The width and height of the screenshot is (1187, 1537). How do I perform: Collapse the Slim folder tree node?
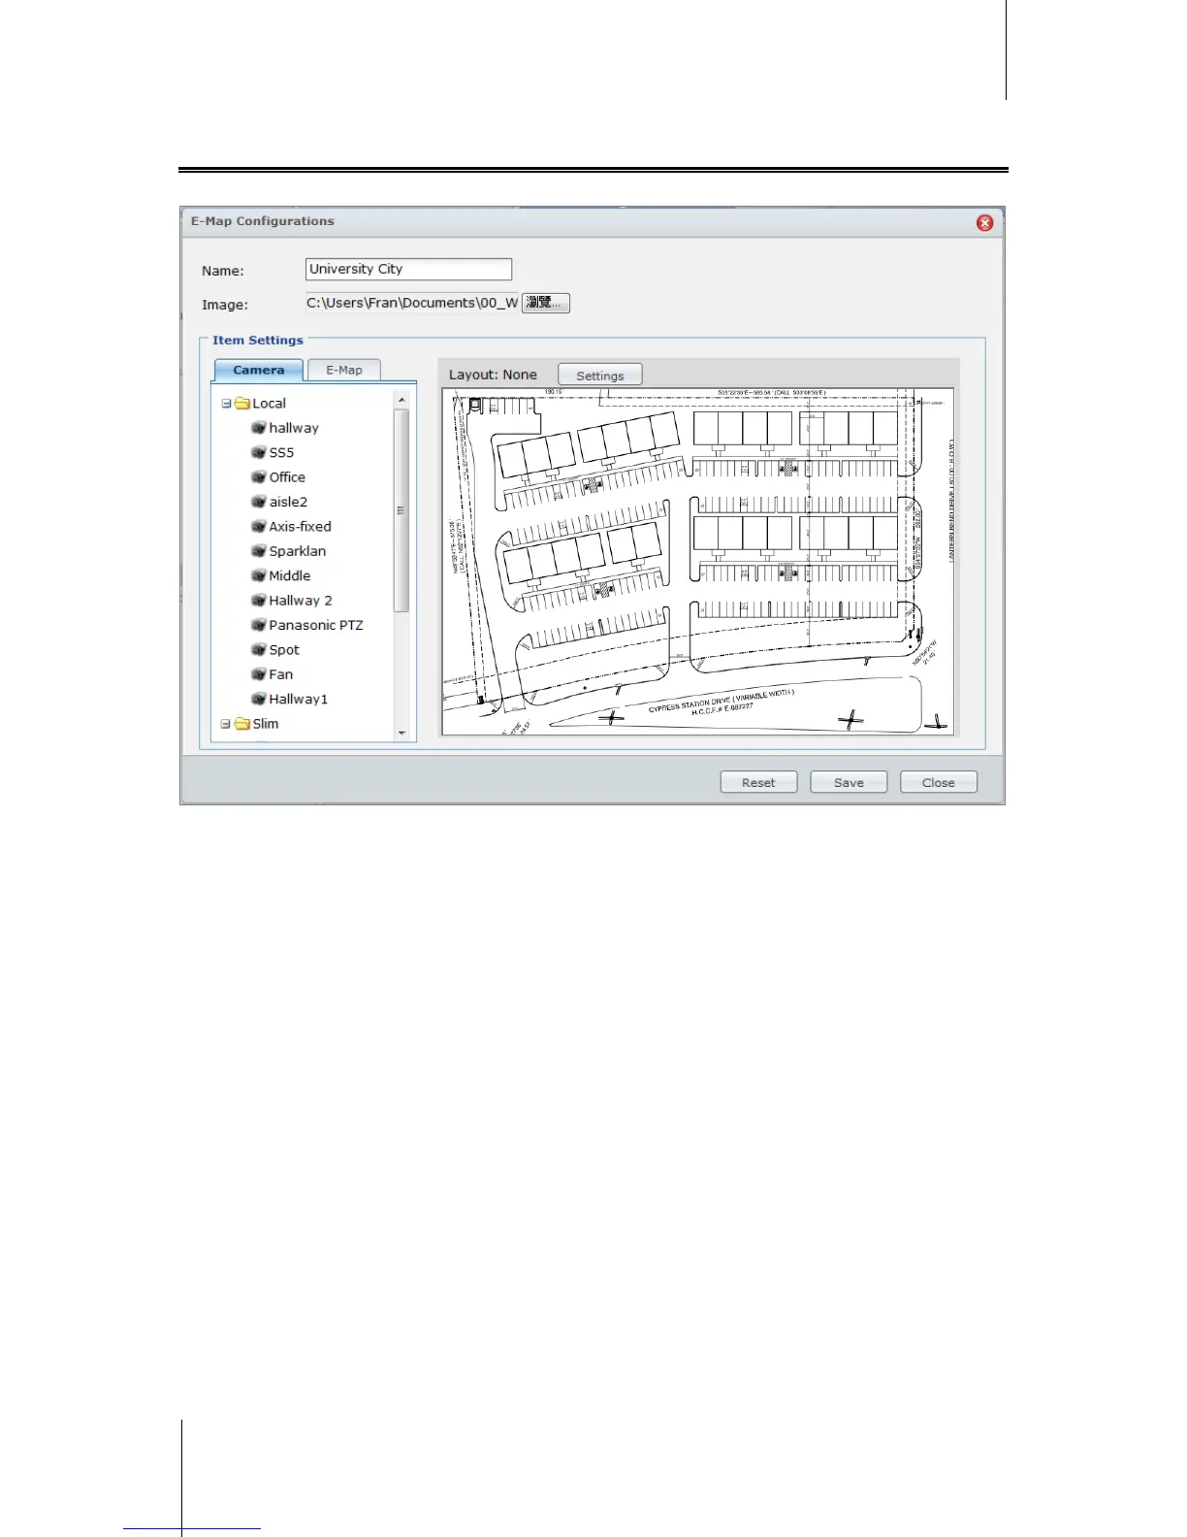point(226,724)
